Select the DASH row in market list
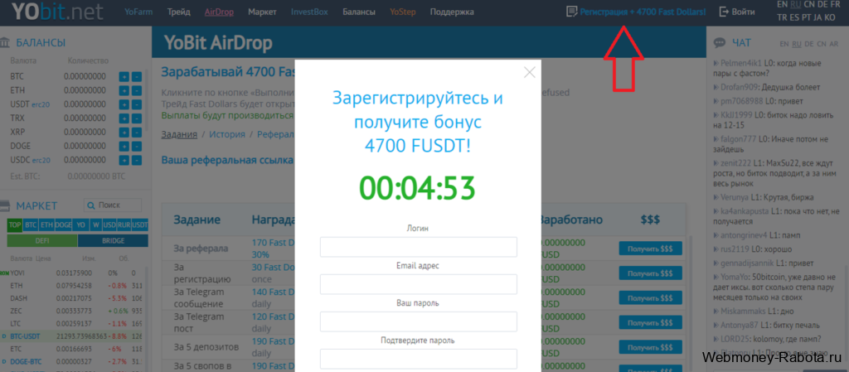849x372 pixels. click(x=75, y=298)
